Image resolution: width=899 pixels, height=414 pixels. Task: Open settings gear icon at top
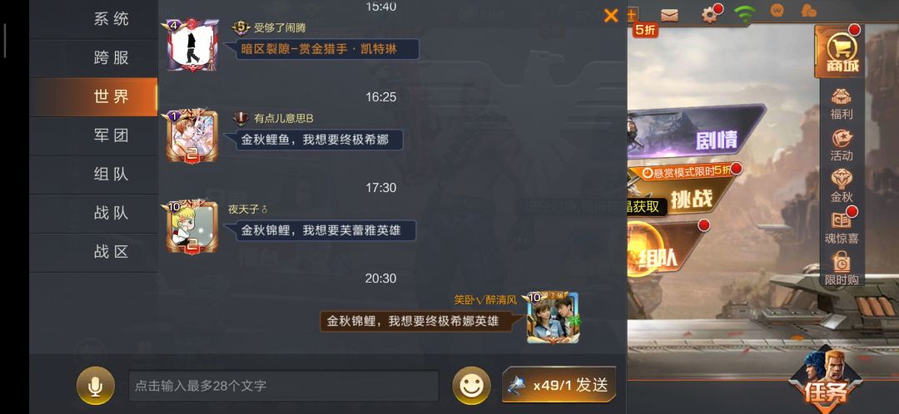[710, 15]
